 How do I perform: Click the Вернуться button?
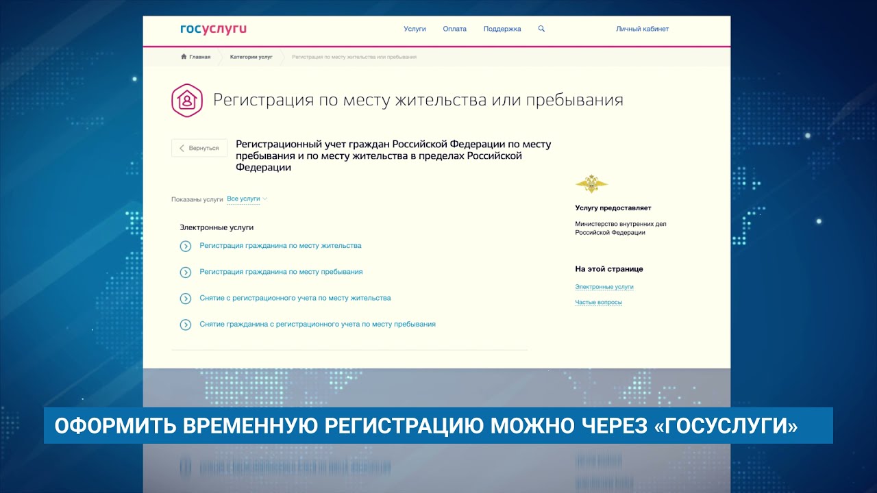pos(199,148)
